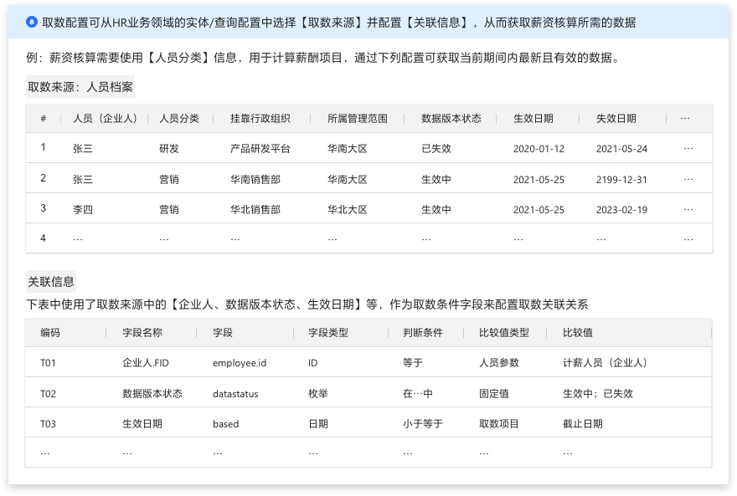Click the 判断条件 column header
The image size is (737, 496).
(x=423, y=333)
